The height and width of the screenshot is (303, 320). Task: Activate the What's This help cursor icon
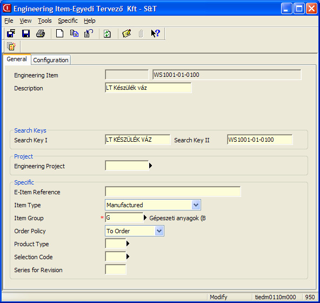pos(156,34)
